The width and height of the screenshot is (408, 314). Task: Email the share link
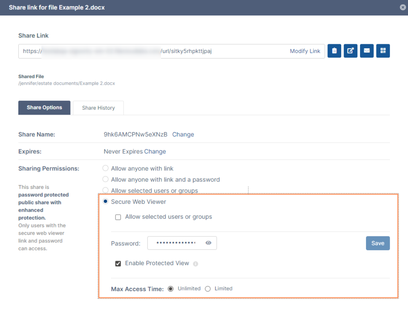366,51
